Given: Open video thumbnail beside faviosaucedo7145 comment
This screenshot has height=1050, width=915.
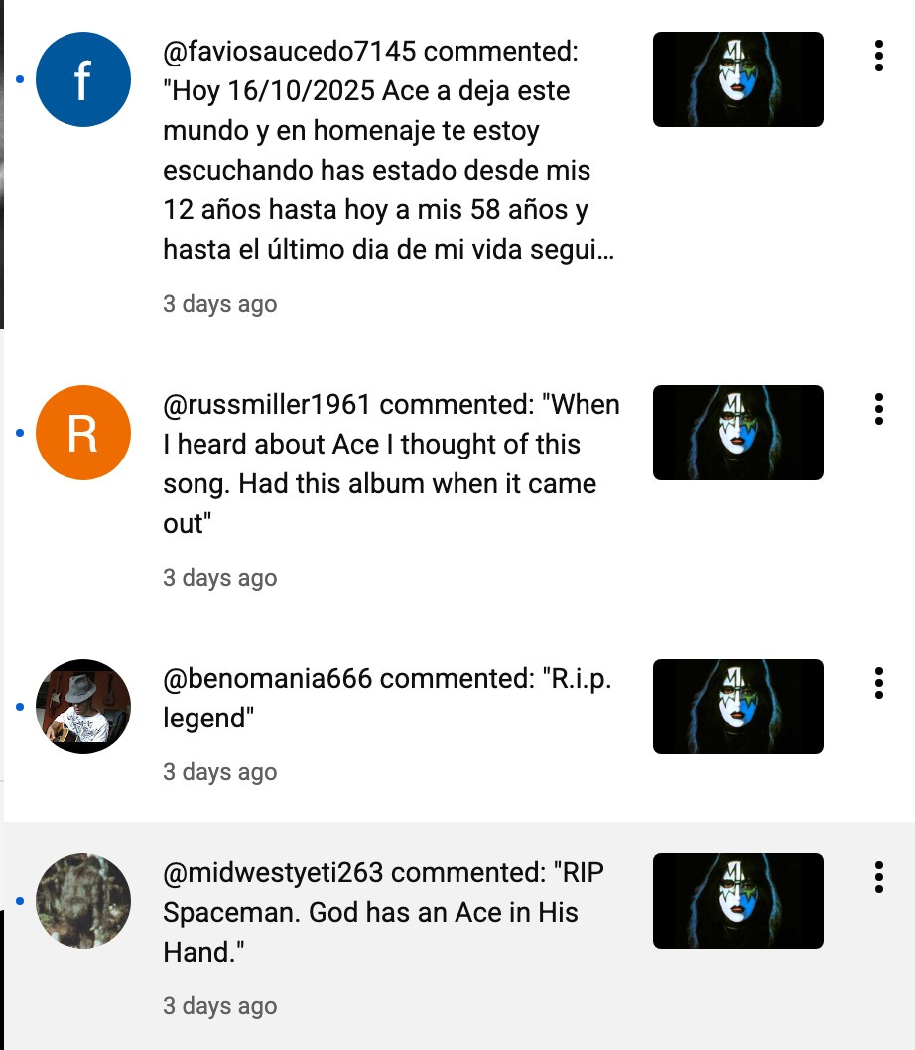Looking at the screenshot, I should point(738,79).
